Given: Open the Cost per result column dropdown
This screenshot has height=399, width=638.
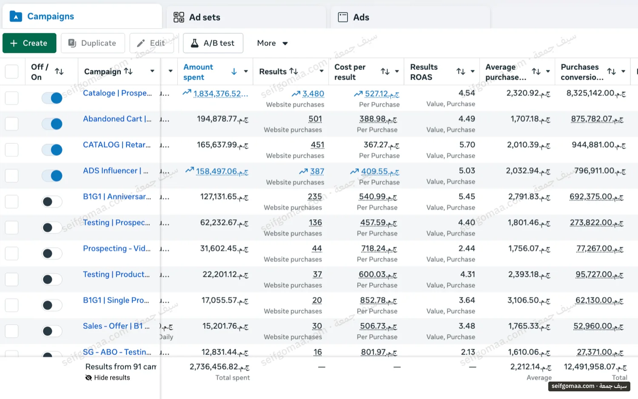Looking at the screenshot, I should 397,71.
